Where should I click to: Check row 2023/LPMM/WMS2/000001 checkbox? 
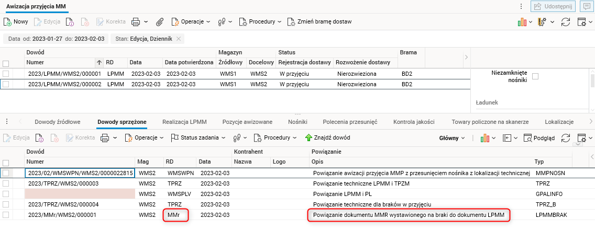(x=6, y=74)
